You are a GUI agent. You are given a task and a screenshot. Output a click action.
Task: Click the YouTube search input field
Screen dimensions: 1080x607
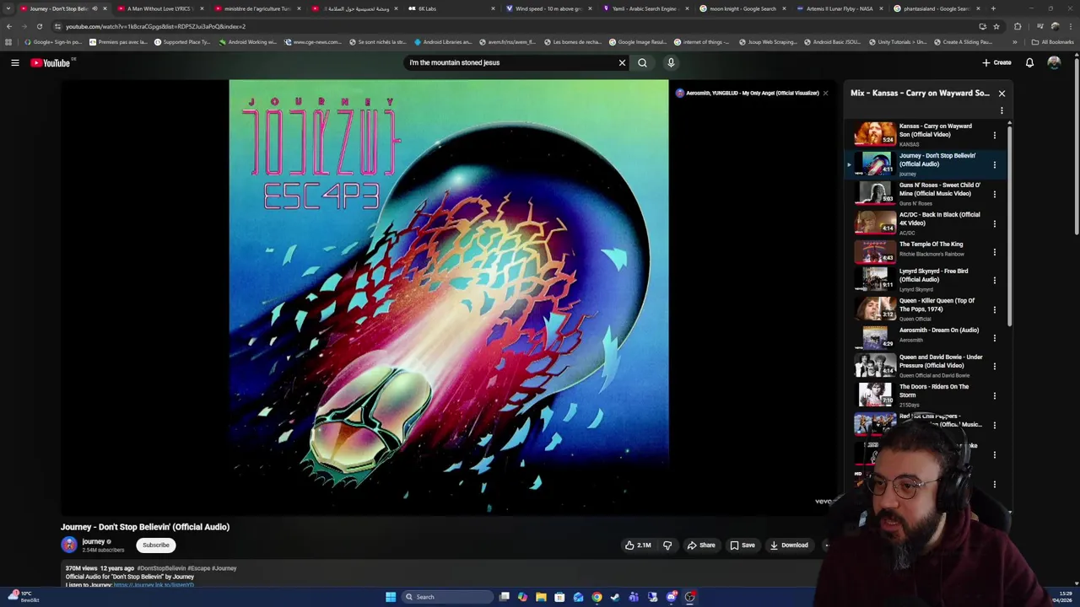pyautogui.click(x=510, y=62)
